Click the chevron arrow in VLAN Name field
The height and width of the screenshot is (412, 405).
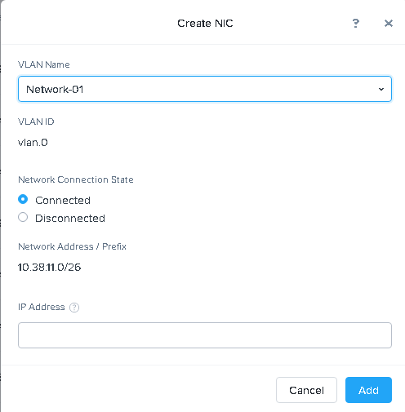click(x=381, y=89)
